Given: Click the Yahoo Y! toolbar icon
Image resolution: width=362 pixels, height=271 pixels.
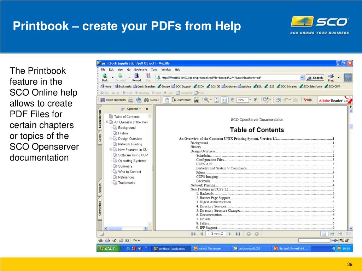Looking at the screenshot, I should point(307,100).
